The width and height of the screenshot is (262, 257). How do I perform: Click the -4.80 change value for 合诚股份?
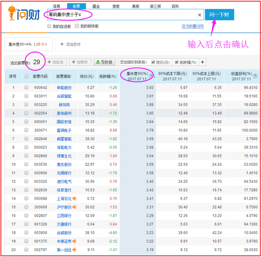click(x=113, y=233)
